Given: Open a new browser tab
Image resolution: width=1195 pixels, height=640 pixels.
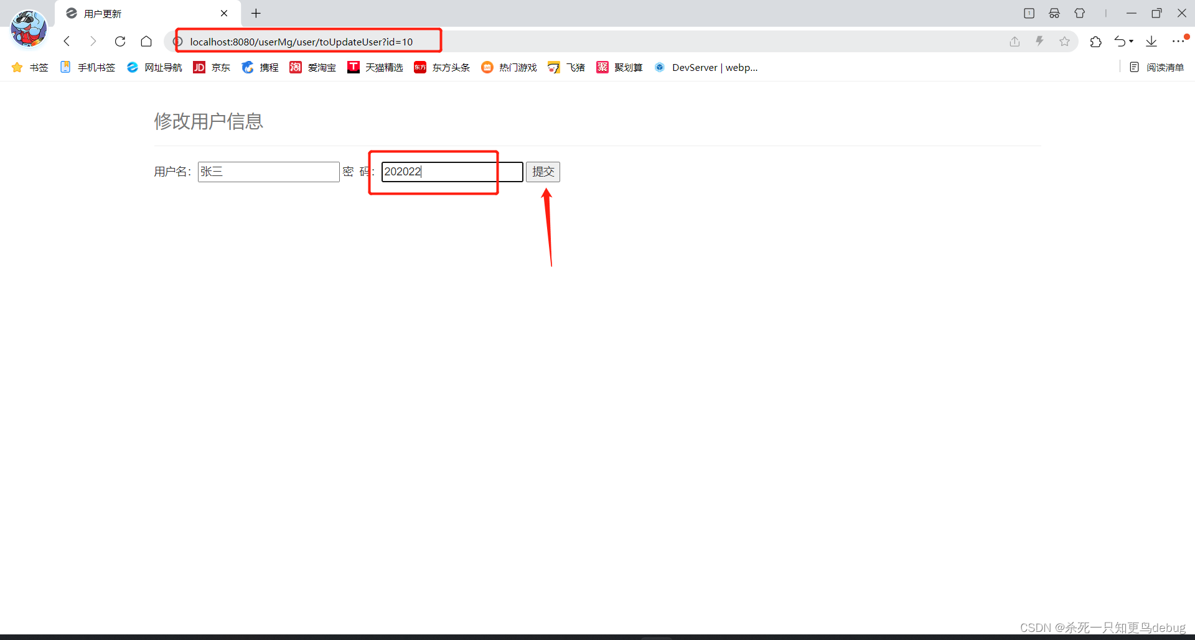Looking at the screenshot, I should [x=256, y=13].
